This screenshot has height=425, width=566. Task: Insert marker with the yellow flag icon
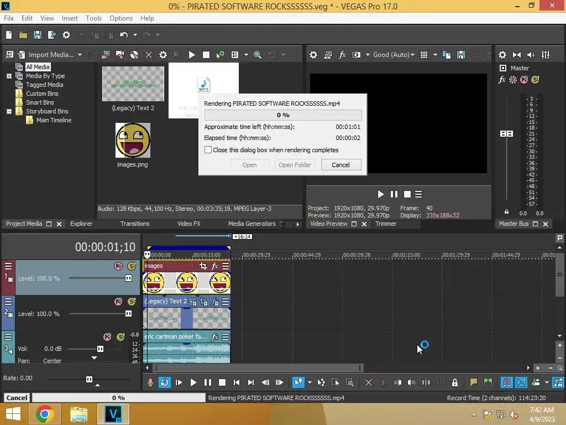coord(473,382)
